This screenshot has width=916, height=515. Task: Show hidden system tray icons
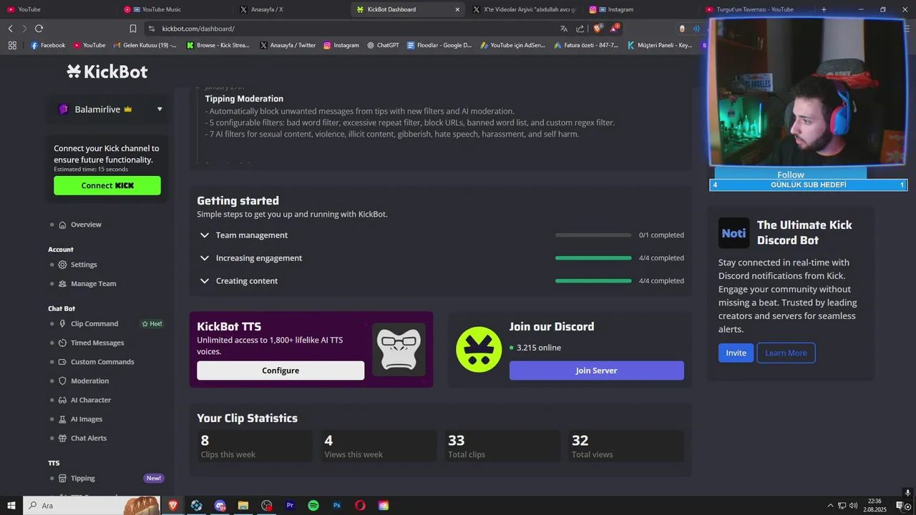[x=830, y=506]
